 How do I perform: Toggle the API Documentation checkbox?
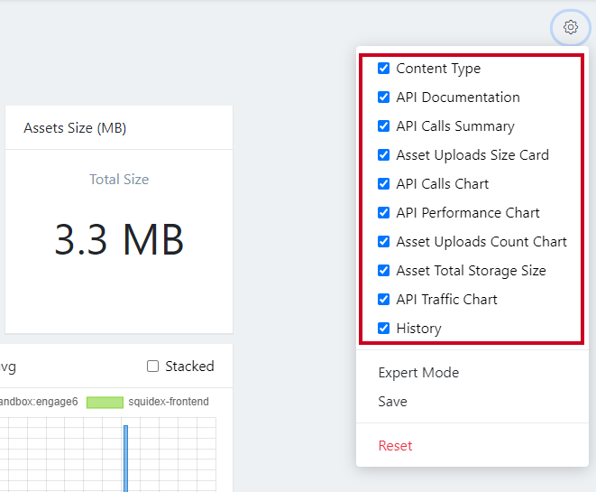tap(383, 97)
